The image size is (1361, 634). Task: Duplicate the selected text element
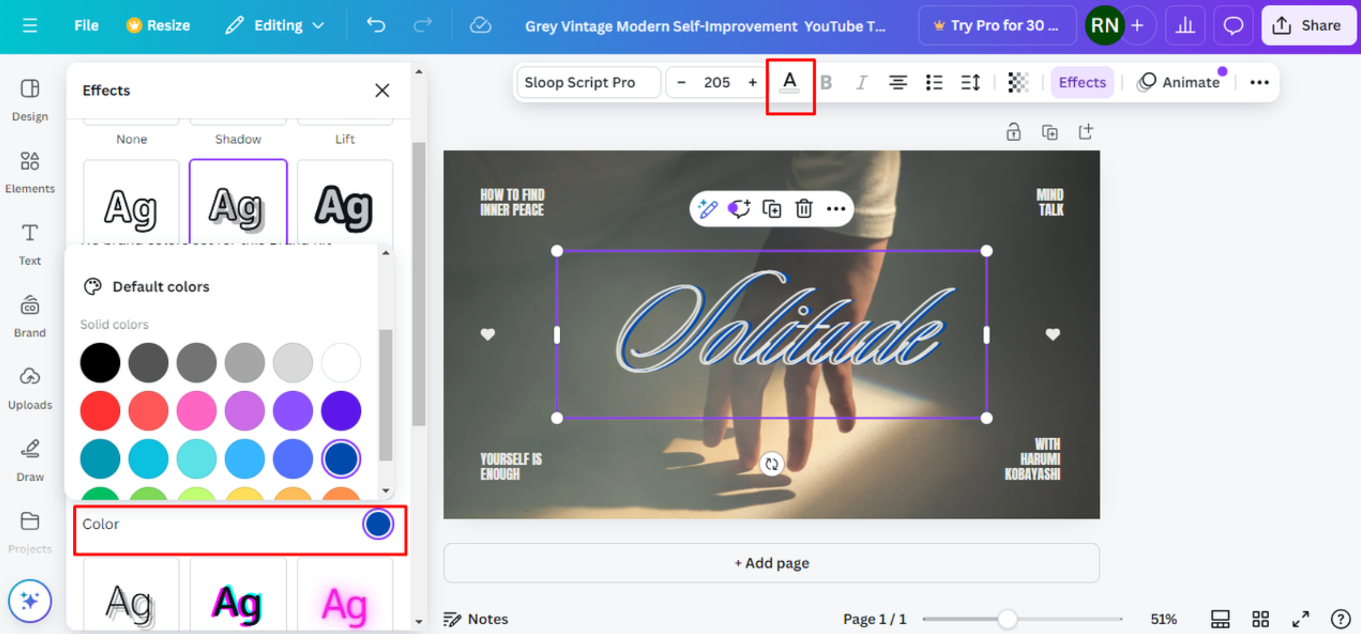tap(771, 208)
